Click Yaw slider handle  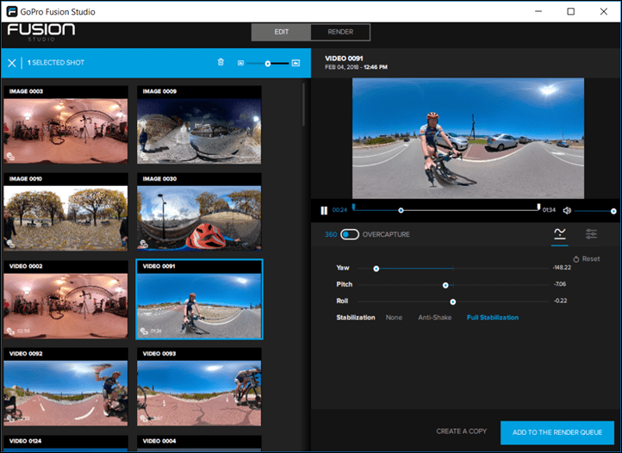376,269
